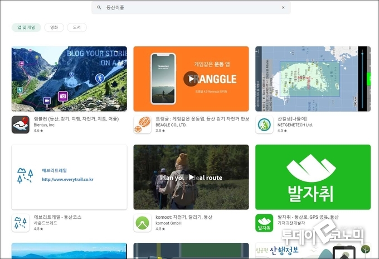Screen dimensions: 379x259
Task: Click the 3.8 rating under 트랭글
Action: click(161, 131)
